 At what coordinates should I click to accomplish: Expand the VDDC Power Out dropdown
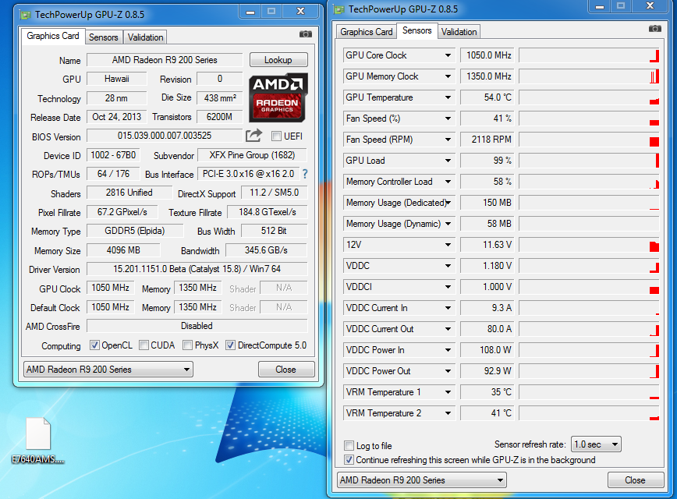[x=448, y=371]
